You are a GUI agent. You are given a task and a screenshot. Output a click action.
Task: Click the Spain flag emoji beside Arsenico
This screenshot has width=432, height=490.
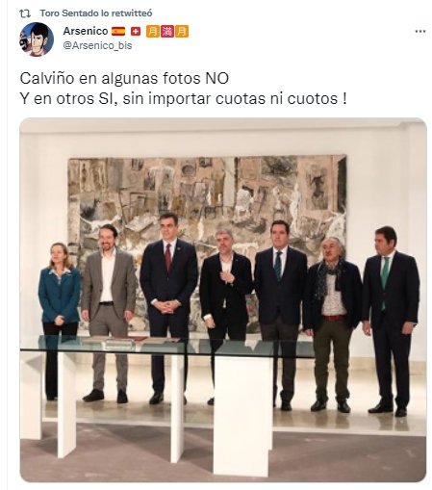[118, 32]
